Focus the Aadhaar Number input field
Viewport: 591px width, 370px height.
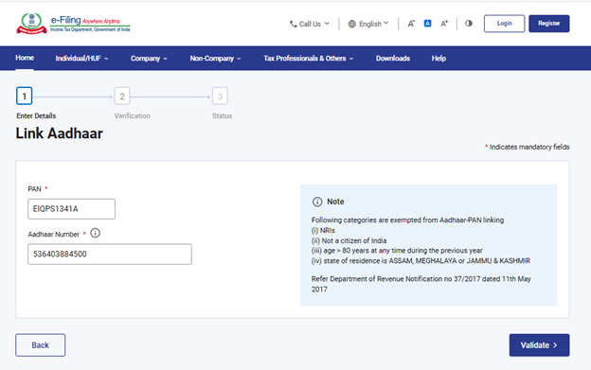coord(110,254)
